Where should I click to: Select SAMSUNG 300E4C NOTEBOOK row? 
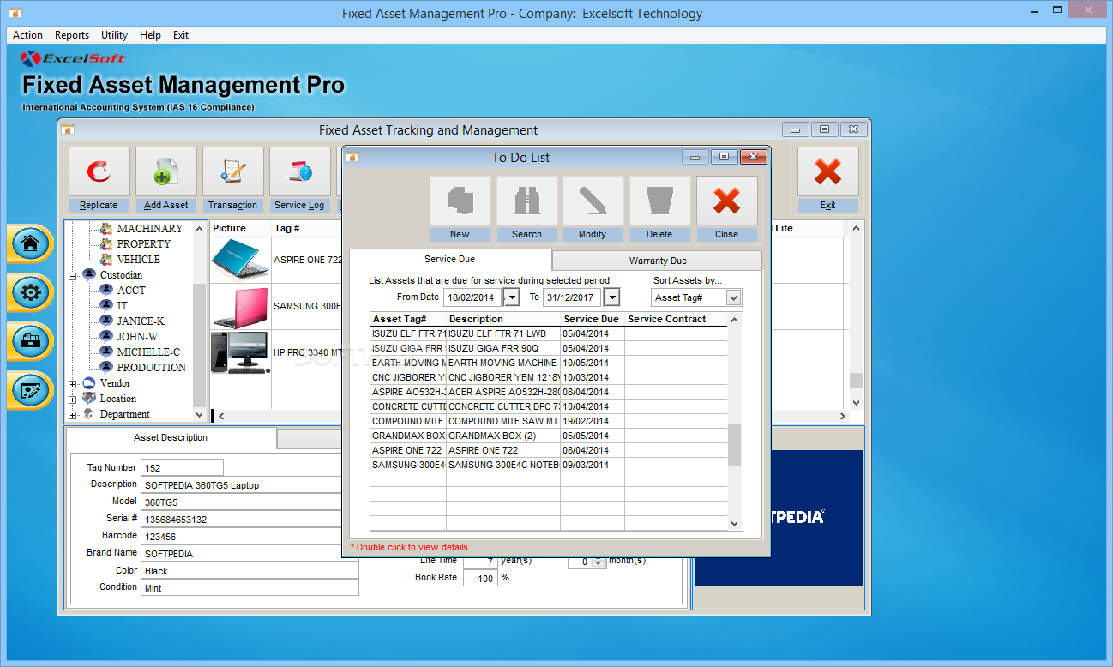[x=549, y=465]
